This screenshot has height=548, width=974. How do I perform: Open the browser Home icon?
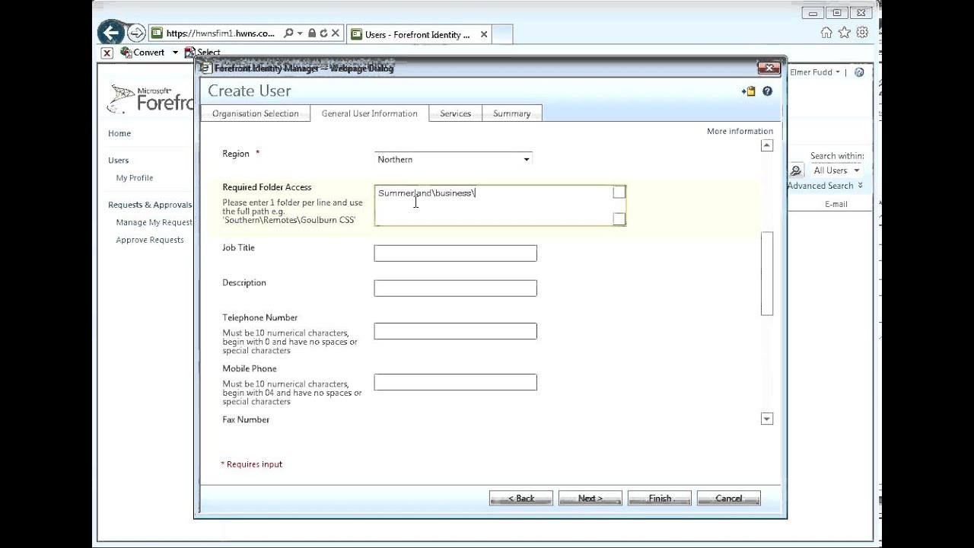click(826, 33)
